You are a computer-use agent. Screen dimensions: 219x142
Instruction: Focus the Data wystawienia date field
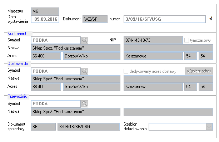[x=45, y=19]
